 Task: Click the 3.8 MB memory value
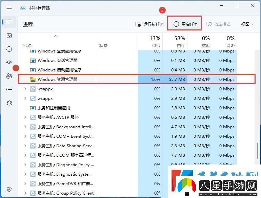pos(178,108)
